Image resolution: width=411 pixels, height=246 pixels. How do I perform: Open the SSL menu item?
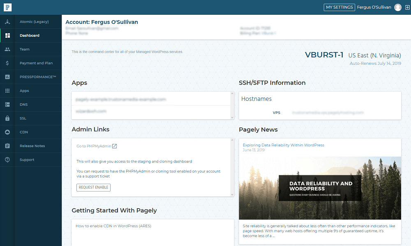click(23, 118)
